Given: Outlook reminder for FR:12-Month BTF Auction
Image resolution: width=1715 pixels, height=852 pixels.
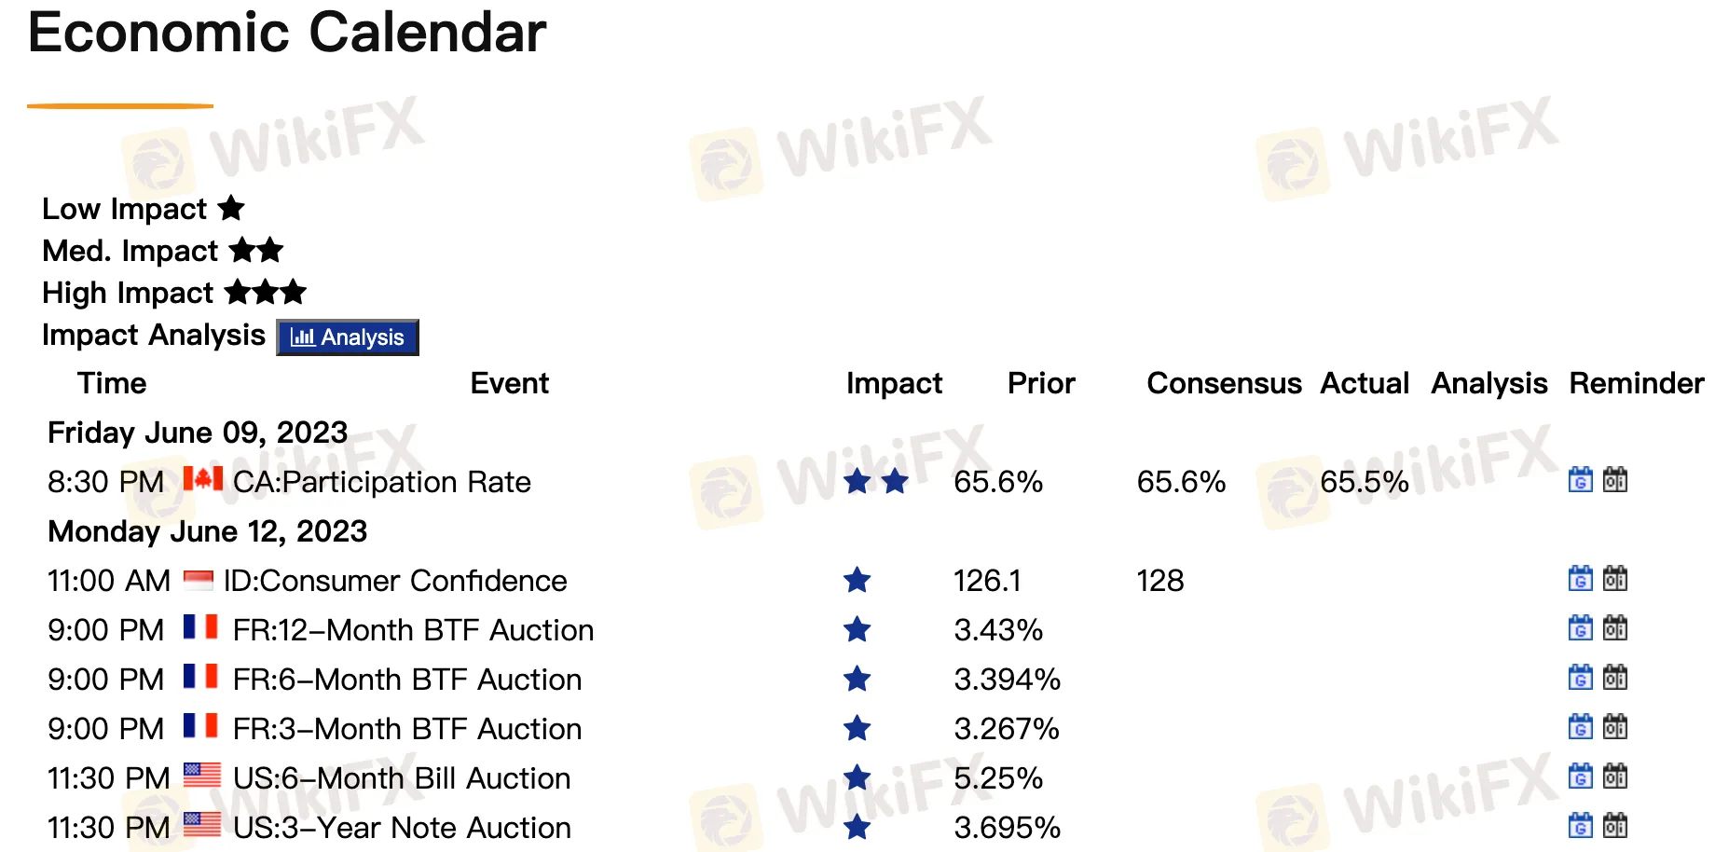Looking at the screenshot, I should (x=1615, y=628).
